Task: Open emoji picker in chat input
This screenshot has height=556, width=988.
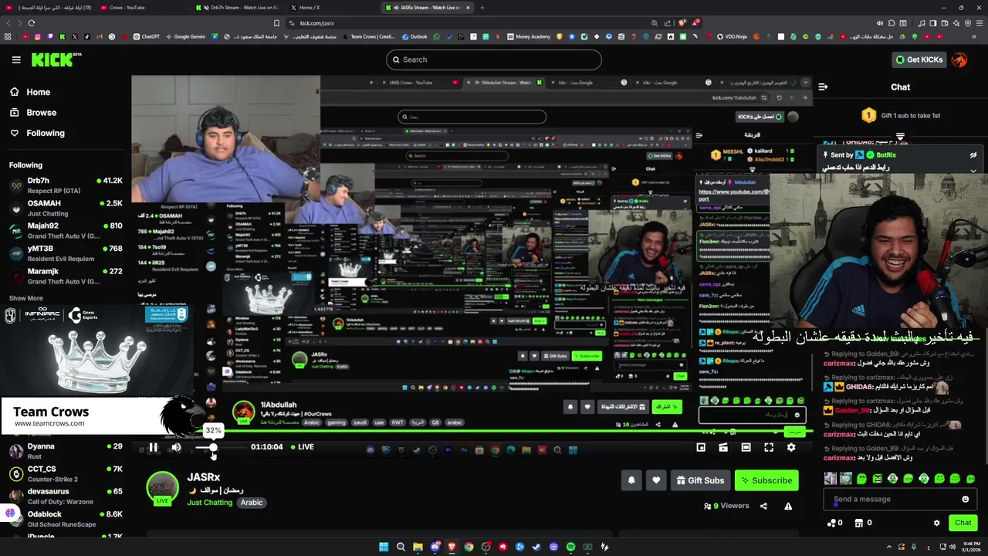Action: [965, 499]
